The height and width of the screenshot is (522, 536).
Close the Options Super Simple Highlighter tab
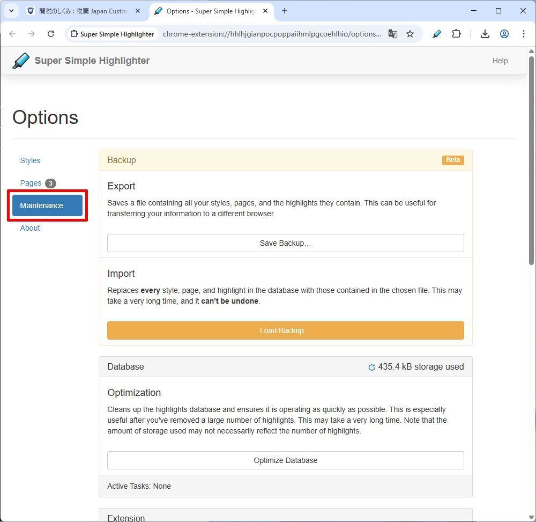(265, 11)
